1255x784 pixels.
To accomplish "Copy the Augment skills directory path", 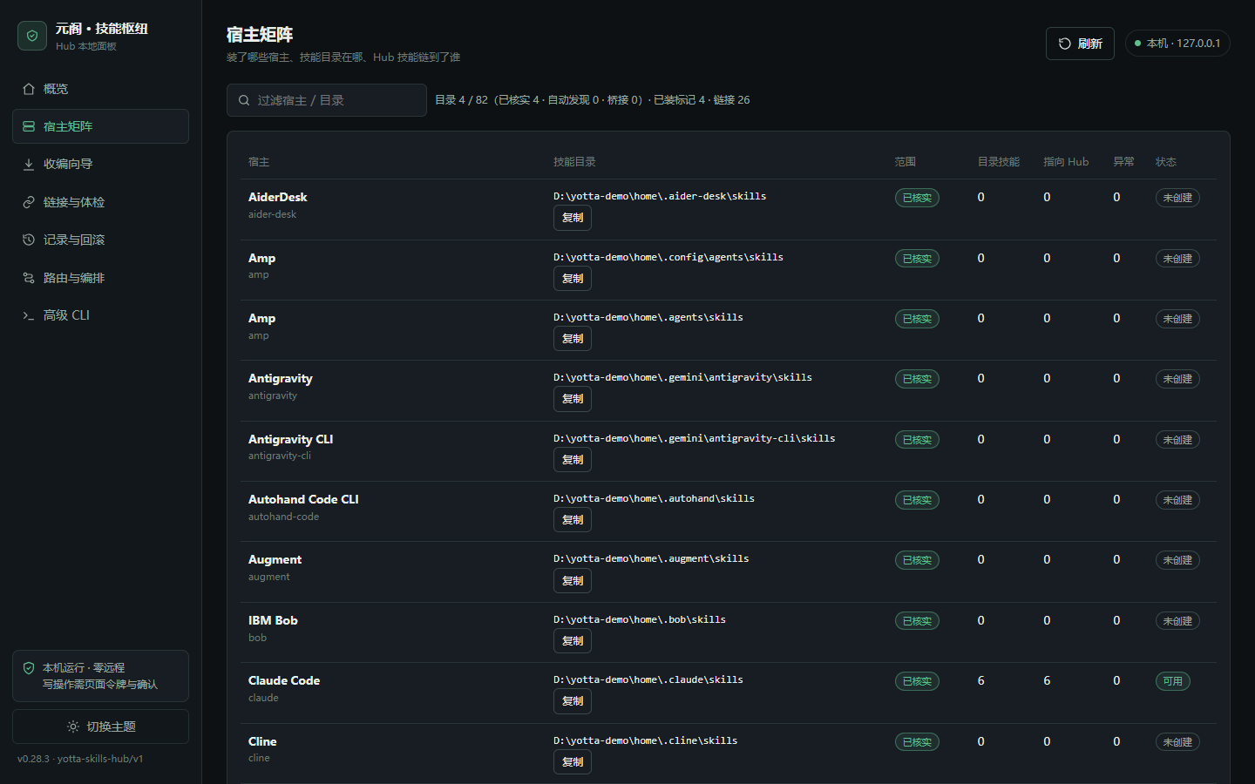I will 573,581.
